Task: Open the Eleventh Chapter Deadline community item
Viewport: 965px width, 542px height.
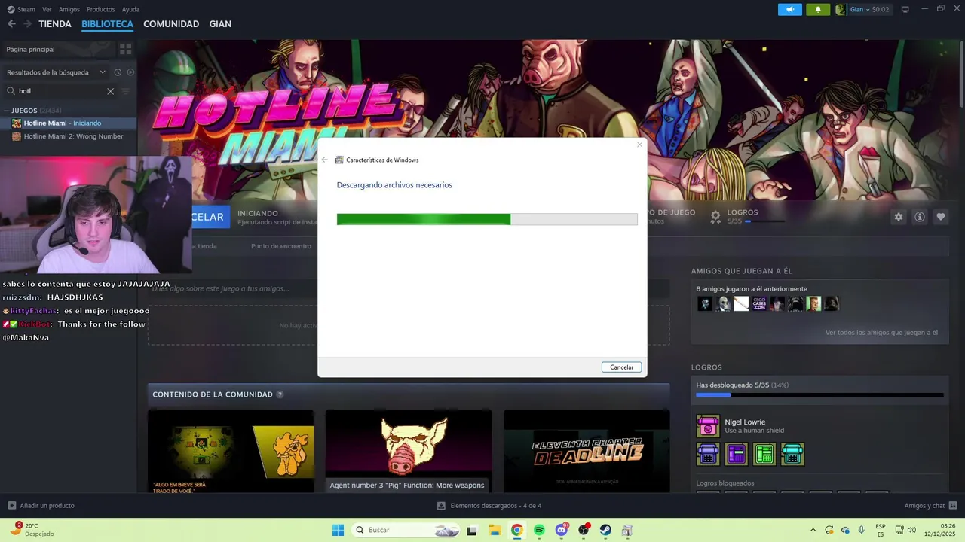Action: (x=587, y=451)
